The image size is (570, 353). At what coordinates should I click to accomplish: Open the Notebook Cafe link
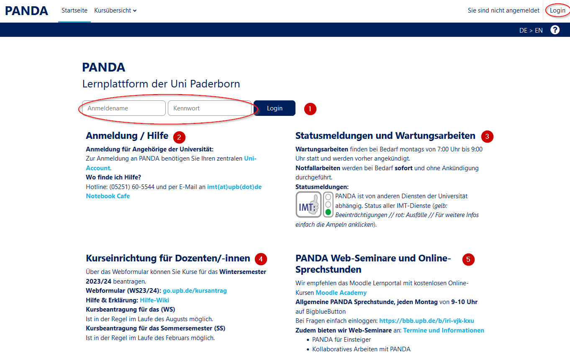click(x=108, y=196)
